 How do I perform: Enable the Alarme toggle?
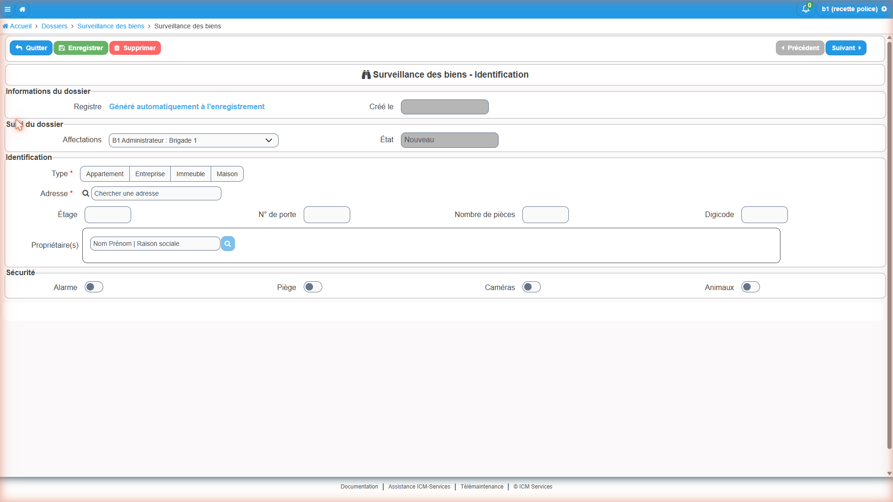[x=94, y=287]
